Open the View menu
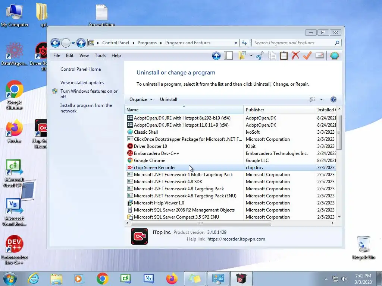 (84, 55)
